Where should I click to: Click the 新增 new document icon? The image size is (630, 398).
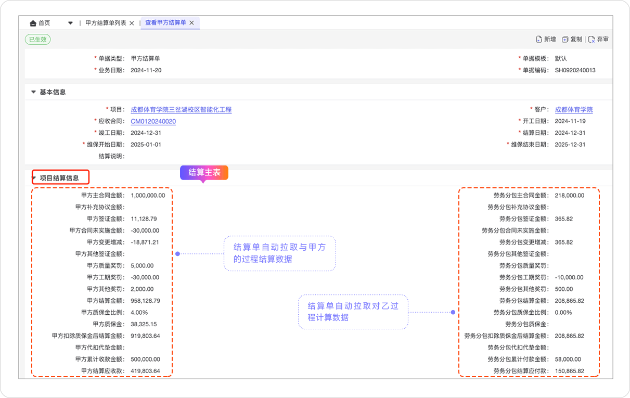pos(539,40)
